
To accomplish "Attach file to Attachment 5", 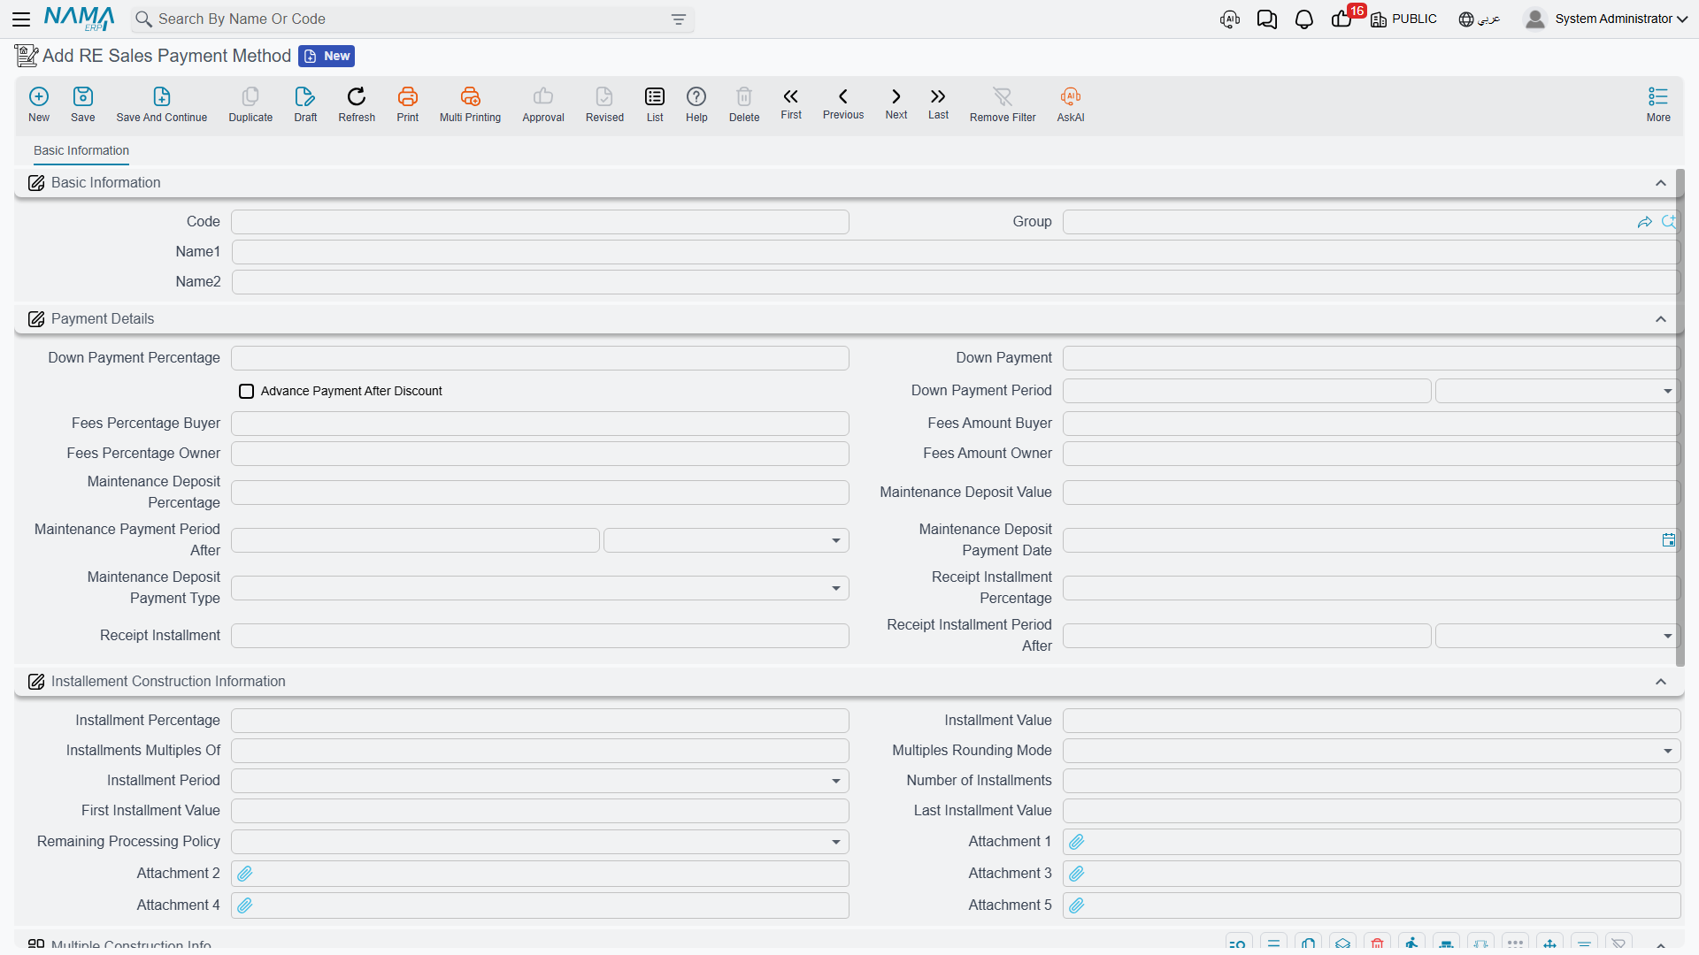I will pyautogui.click(x=1077, y=905).
